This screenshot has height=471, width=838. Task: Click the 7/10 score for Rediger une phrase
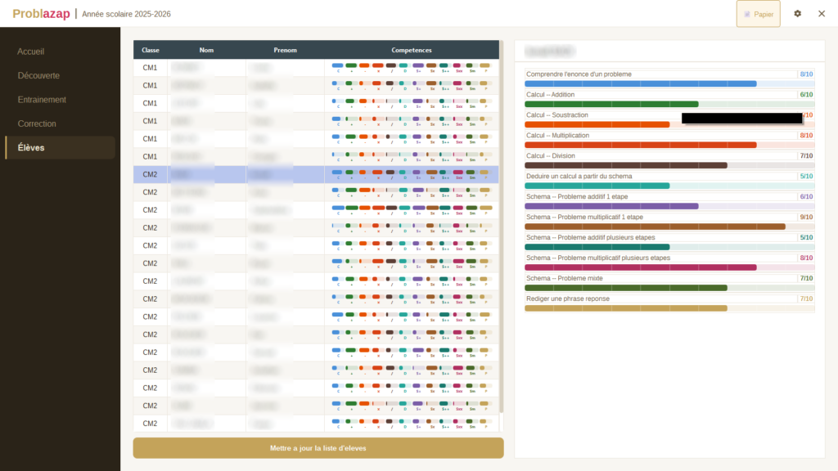point(806,298)
